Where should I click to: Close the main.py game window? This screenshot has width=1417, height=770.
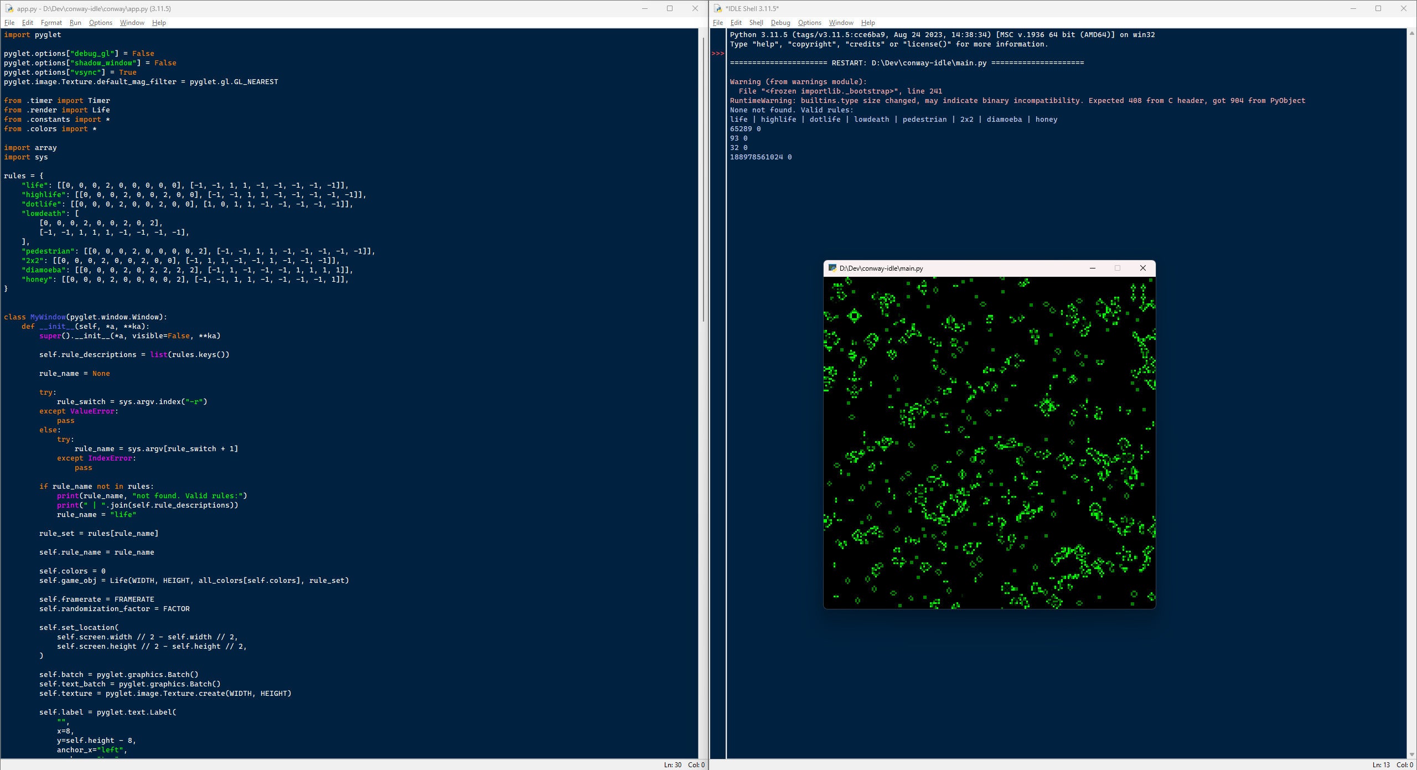1143,268
